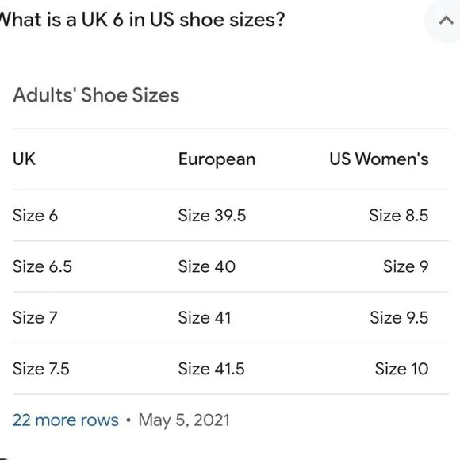Screen dimensions: 460x460
Task: Select the US Women's Size 8.5 cell
Action: [x=399, y=216]
